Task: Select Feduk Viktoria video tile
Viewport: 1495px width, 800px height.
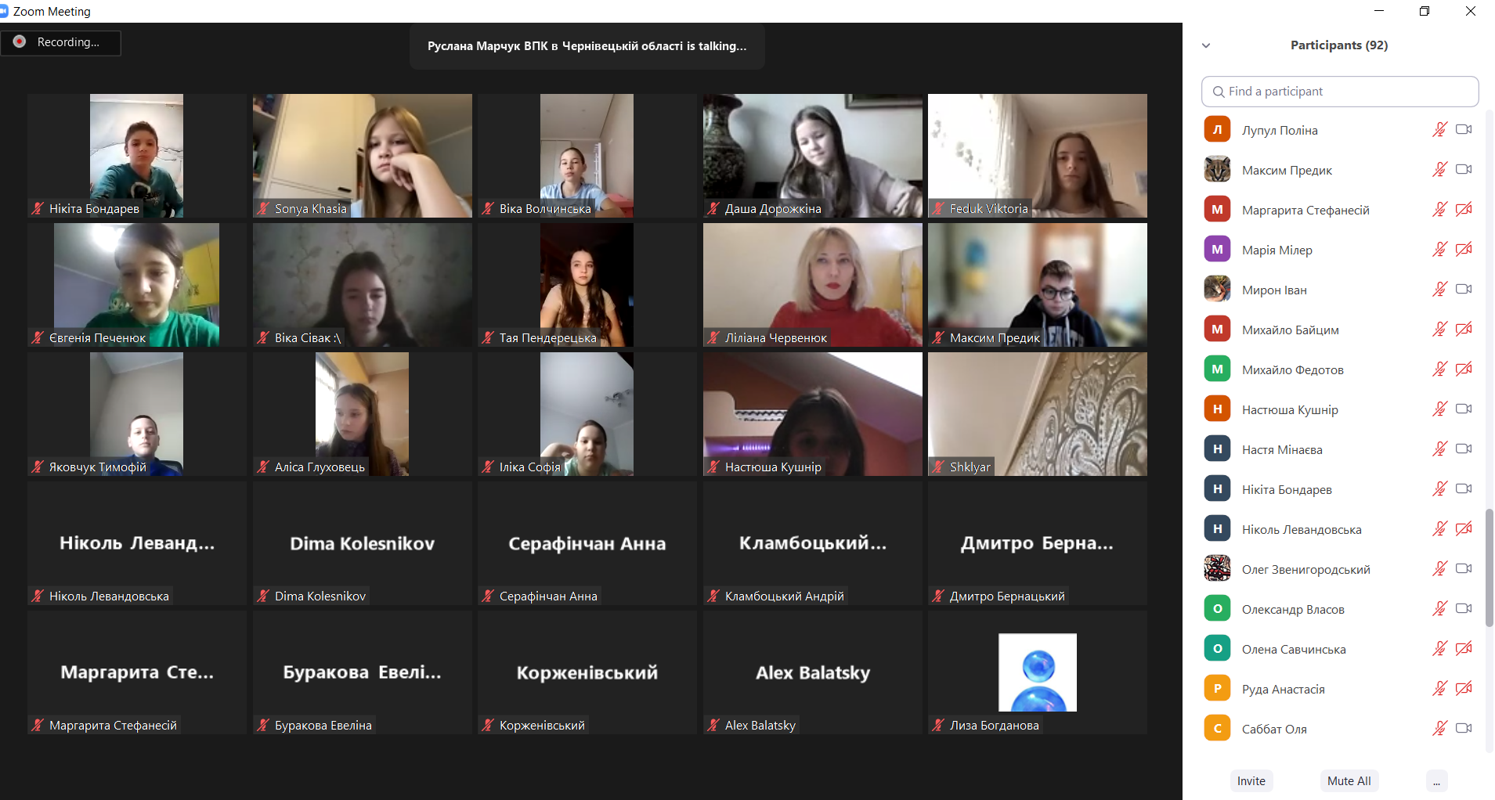Action: [x=1038, y=156]
